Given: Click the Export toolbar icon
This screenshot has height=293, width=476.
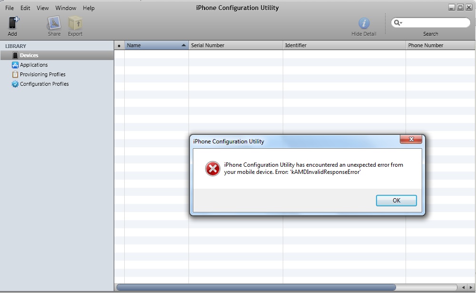Looking at the screenshot, I should coord(75,23).
